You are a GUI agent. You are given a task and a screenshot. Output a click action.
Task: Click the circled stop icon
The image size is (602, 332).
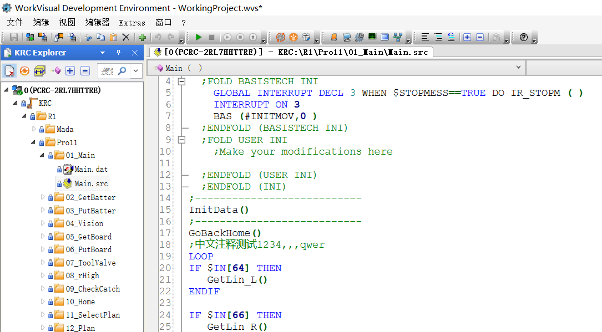240,37
